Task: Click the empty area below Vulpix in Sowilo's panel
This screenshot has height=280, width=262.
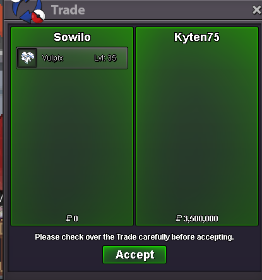Action: (x=72, y=141)
